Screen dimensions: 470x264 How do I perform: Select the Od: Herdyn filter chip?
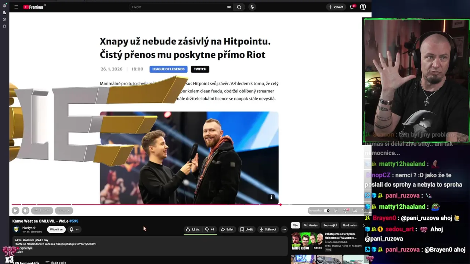click(311, 225)
